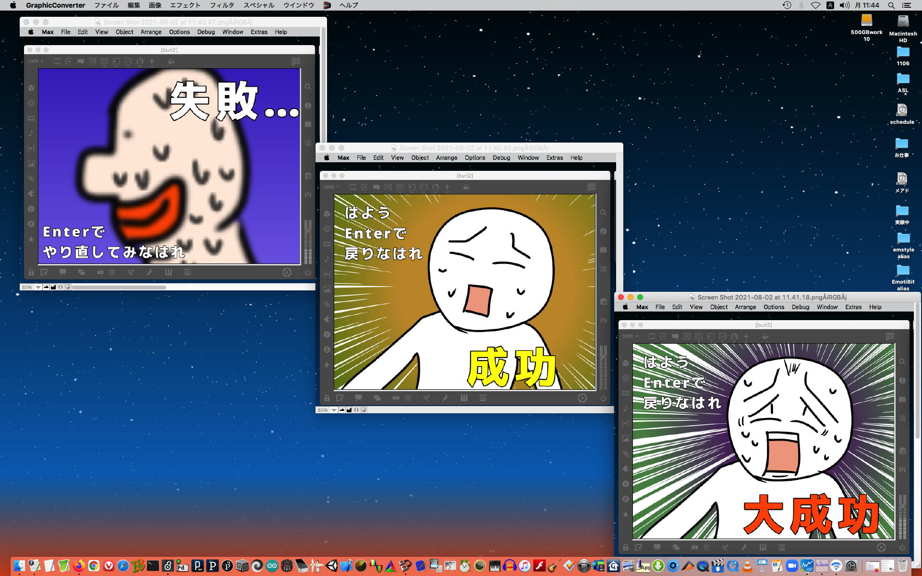Open Terminal from the Dock
Image resolution: width=922 pixels, height=576 pixels.
tap(153, 566)
